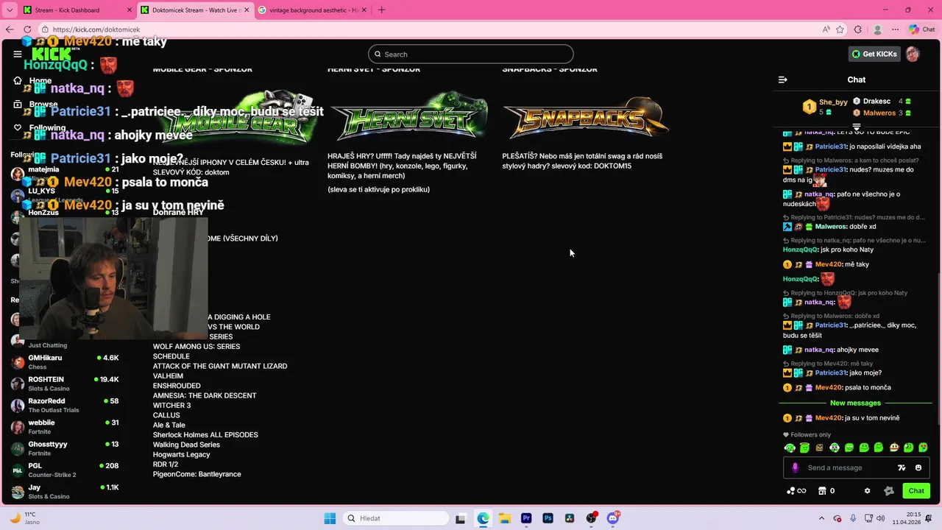The height and width of the screenshot is (530, 942).
Task: Open the Kick hamburger sidebar menu
Action: [18, 54]
